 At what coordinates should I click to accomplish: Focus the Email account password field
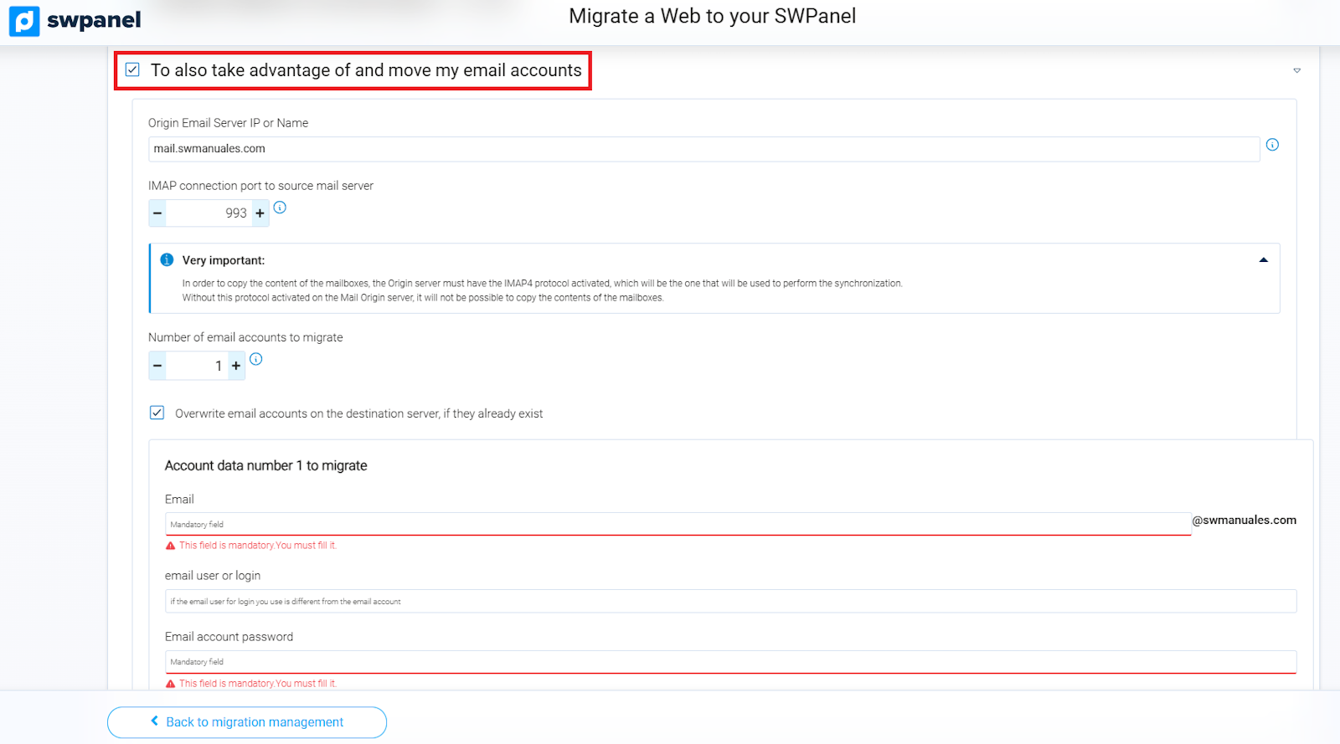coord(730,661)
